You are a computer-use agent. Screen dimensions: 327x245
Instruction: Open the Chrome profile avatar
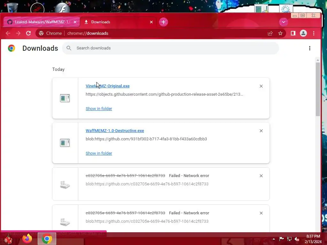pos(303,33)
